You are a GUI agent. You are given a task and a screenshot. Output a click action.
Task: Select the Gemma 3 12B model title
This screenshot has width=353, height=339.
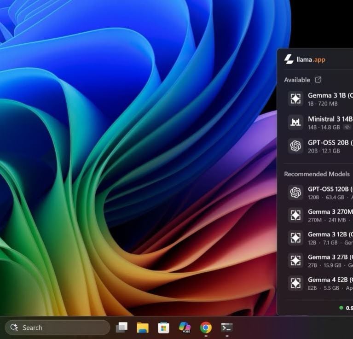tap(330, 234)
